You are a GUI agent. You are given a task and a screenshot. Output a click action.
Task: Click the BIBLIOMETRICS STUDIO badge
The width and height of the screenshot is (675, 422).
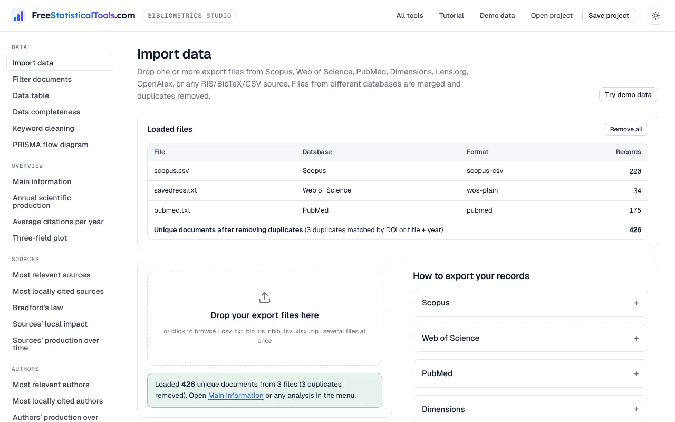[189, 16]
